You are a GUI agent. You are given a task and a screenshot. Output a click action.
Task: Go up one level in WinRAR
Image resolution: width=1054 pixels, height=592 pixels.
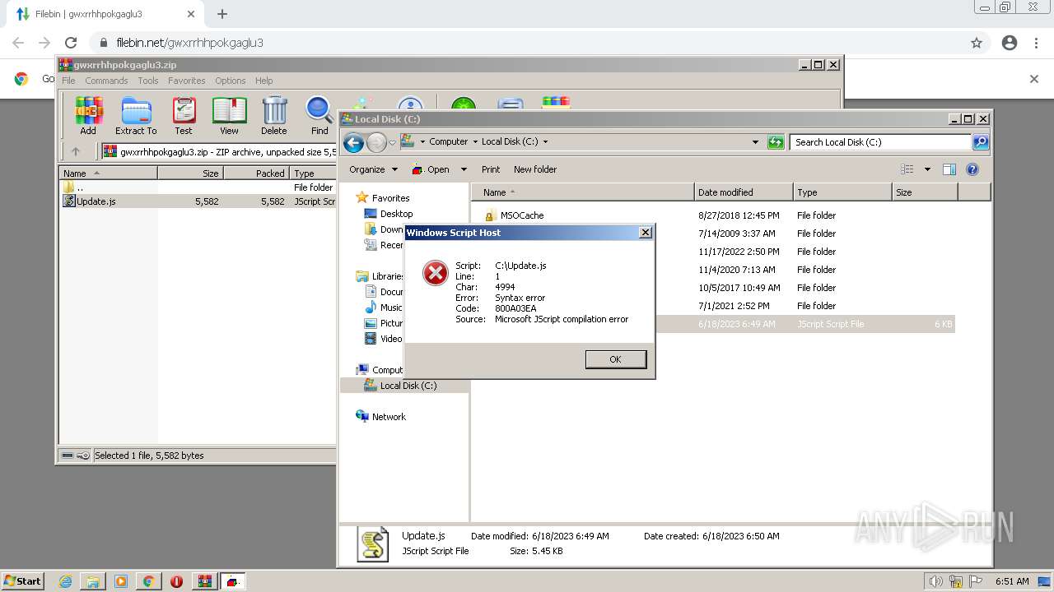[x=76, y=151]
